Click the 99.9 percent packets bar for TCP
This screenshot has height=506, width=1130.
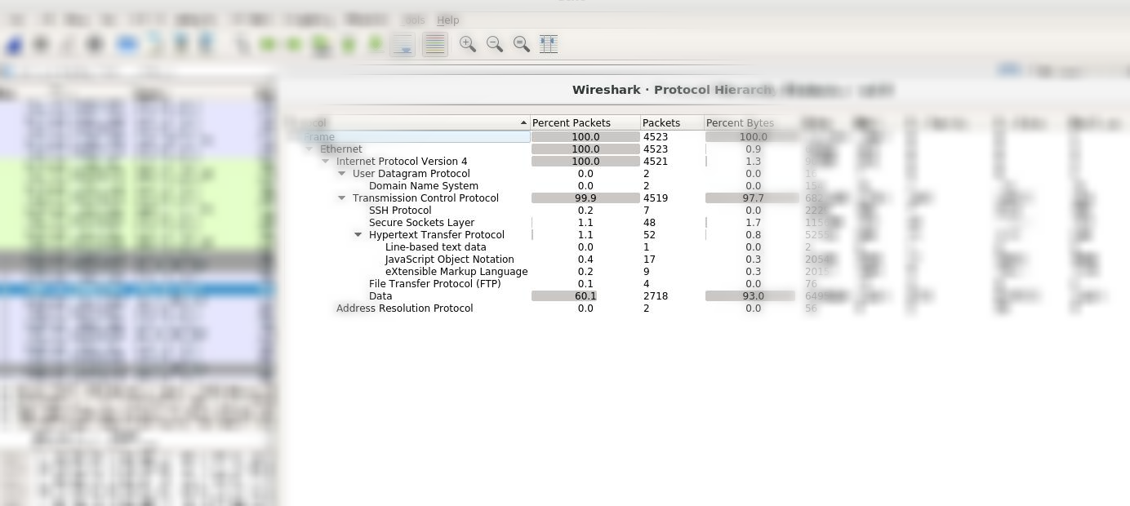(x=585, y=198)
